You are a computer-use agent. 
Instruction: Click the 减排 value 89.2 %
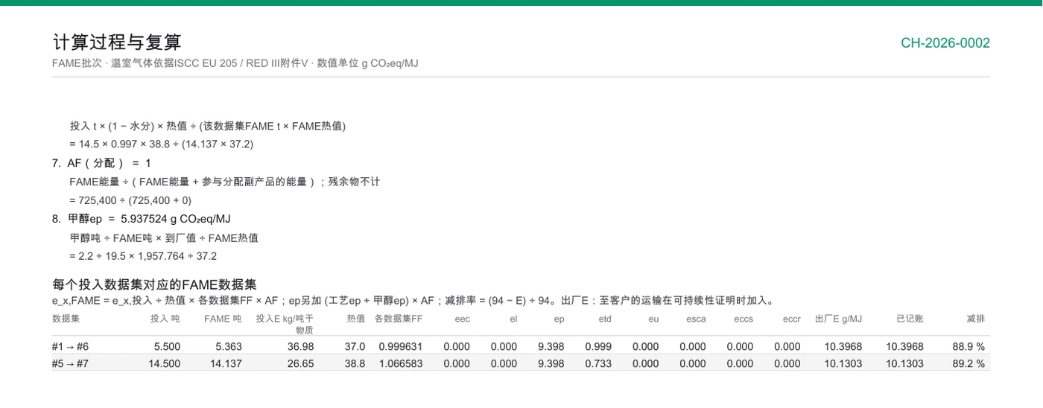[968, 363]
